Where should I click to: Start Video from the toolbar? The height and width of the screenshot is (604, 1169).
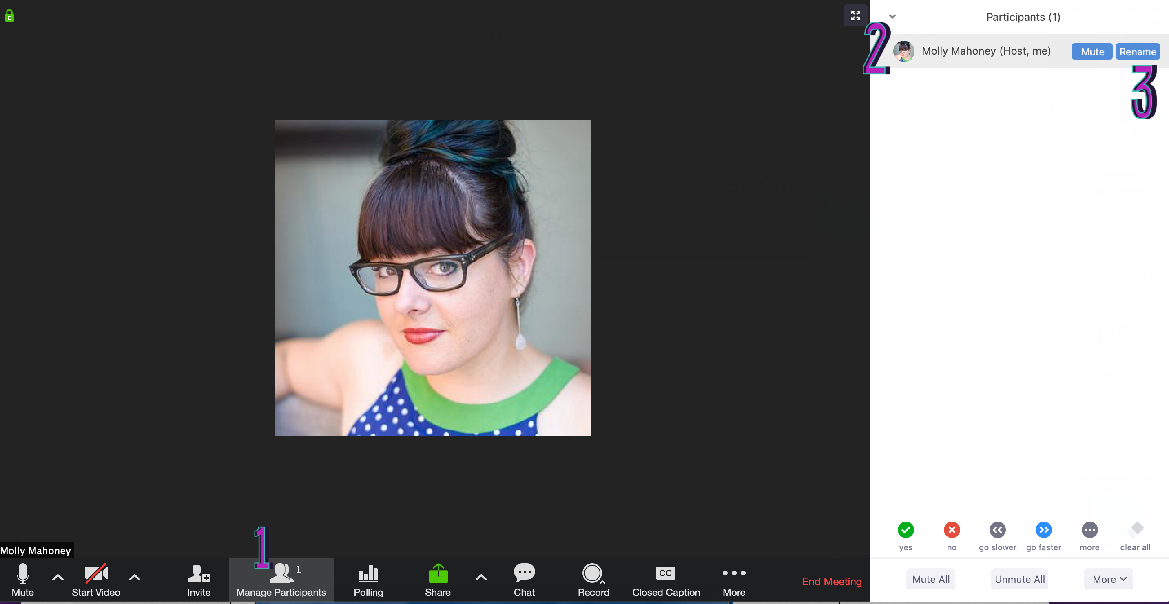pyautogui.click(x=96, y=580)
